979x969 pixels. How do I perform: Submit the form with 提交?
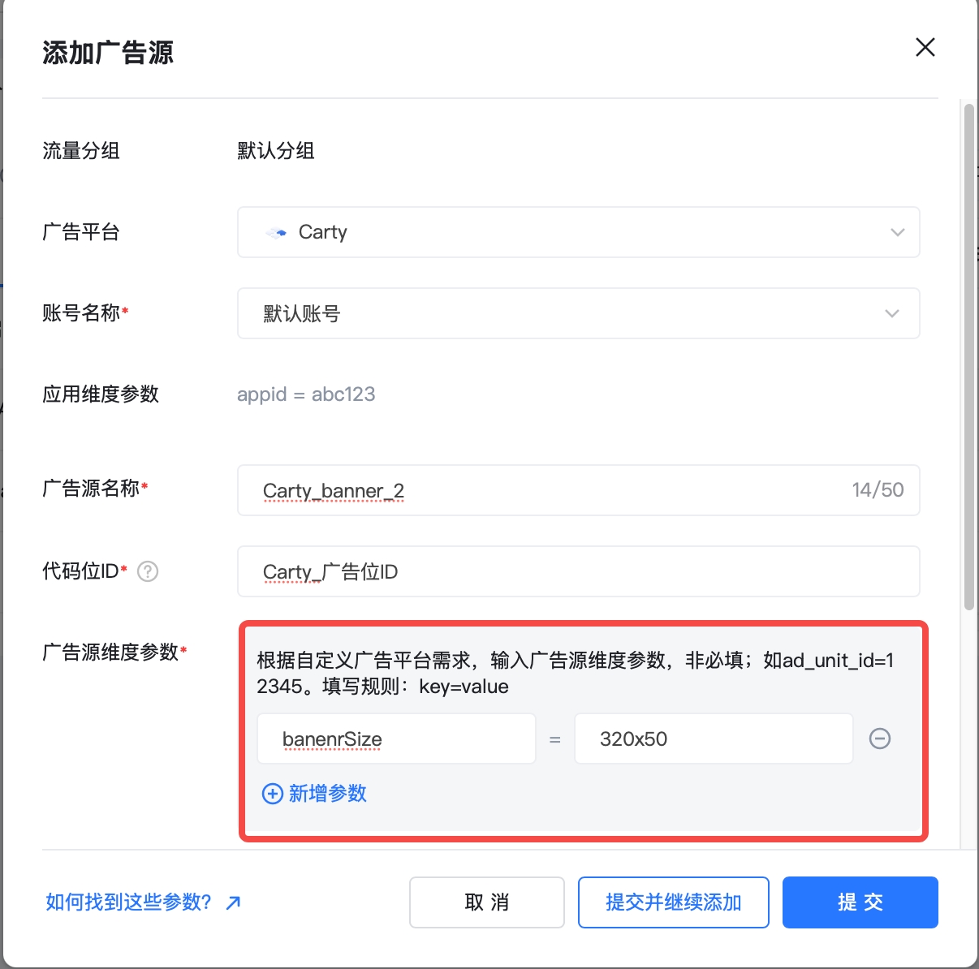point(860,902)
